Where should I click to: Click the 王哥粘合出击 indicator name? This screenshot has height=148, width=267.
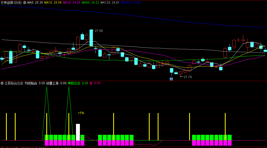click(x=14, y=83)
